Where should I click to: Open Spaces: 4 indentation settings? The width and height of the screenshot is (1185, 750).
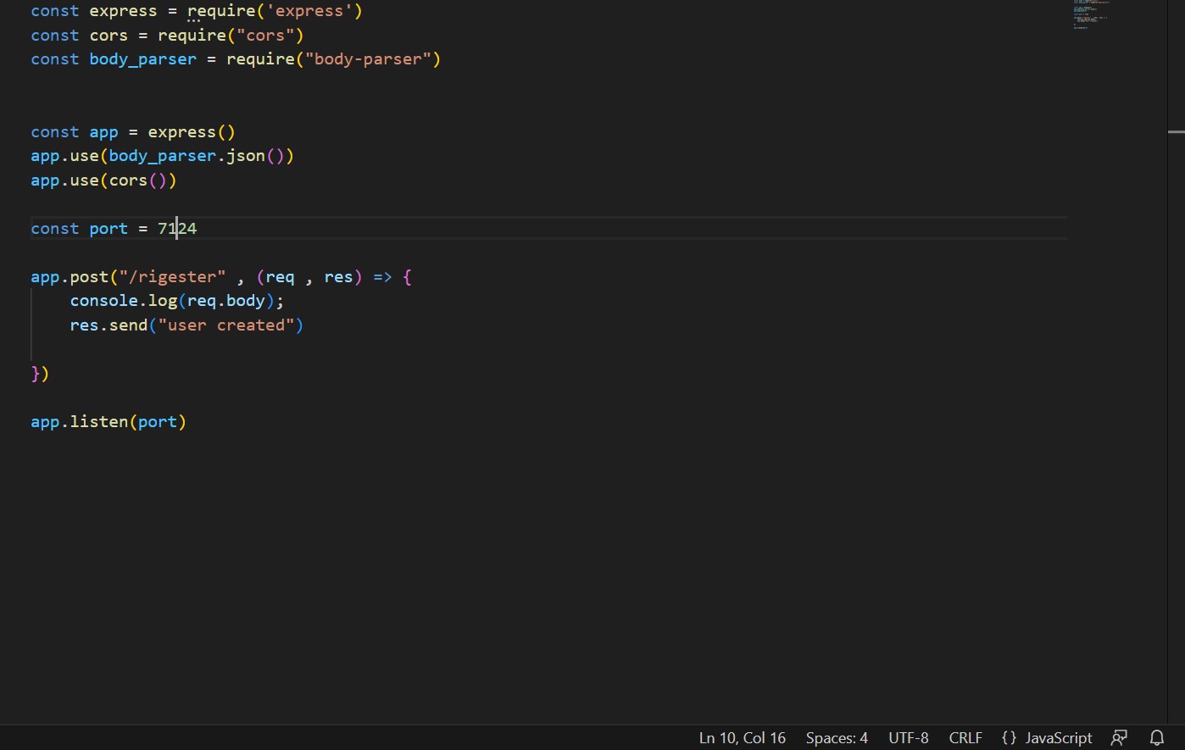coord(837,738)
